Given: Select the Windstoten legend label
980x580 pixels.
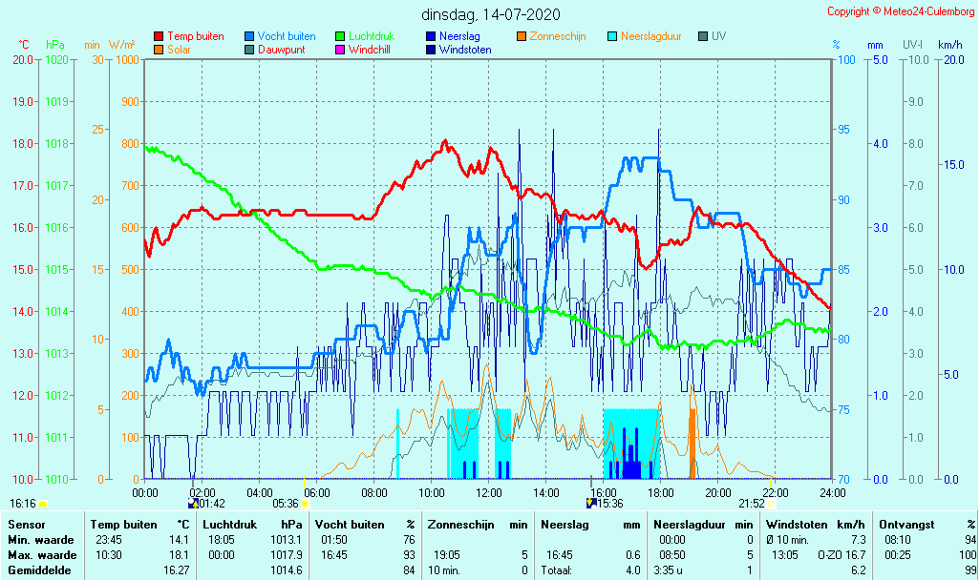Looking at the screenshot, I should (465, 50).
